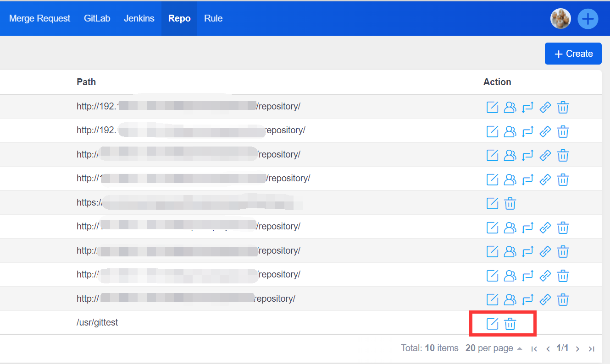Open the user avatar menu

point(560,19)
